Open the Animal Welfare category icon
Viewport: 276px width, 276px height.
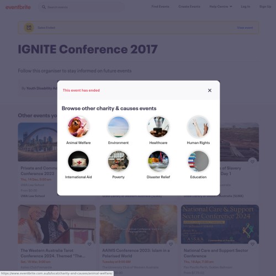(78, 127)
